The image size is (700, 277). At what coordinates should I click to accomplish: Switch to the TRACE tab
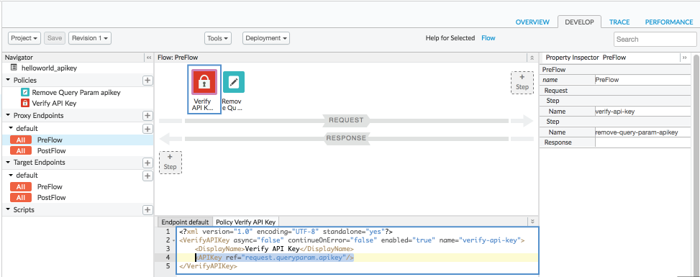619,22
